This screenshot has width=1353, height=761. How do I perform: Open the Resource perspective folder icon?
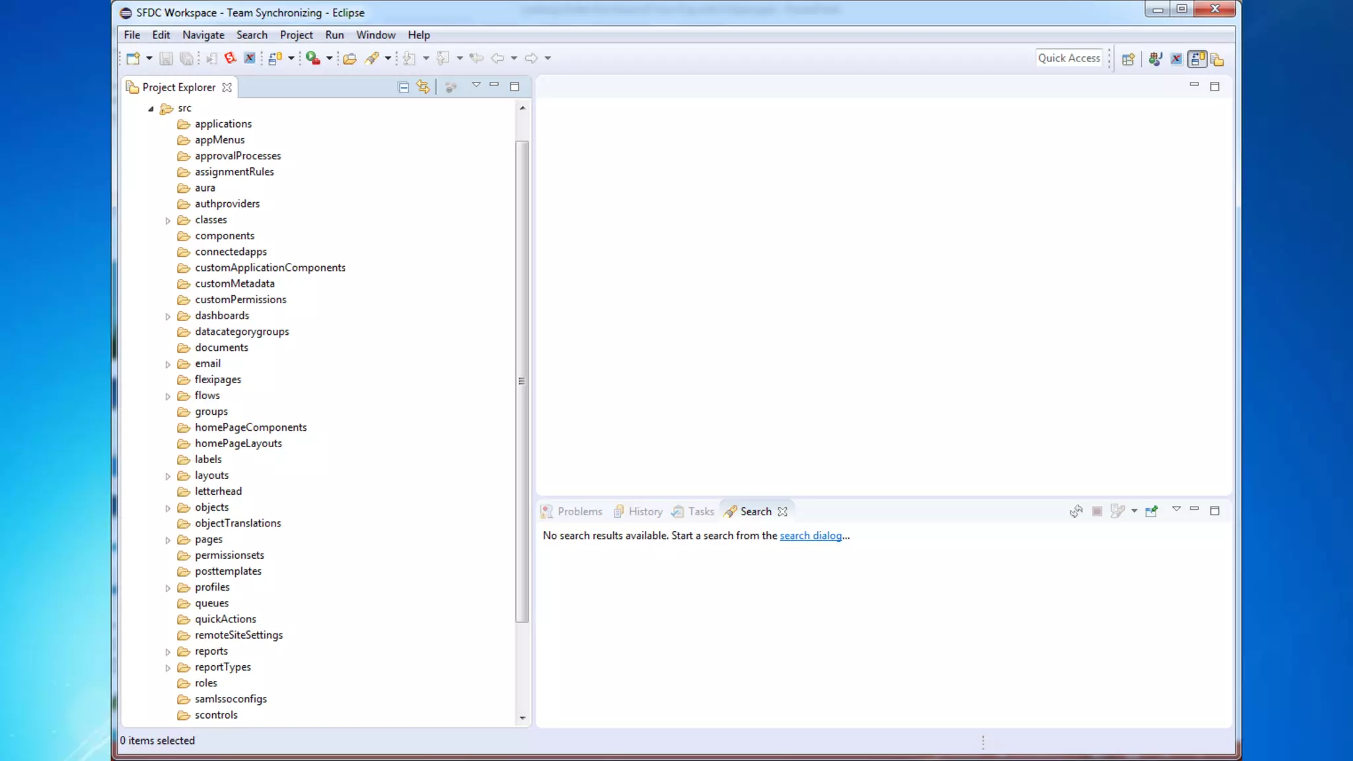tap(1218, 59)
